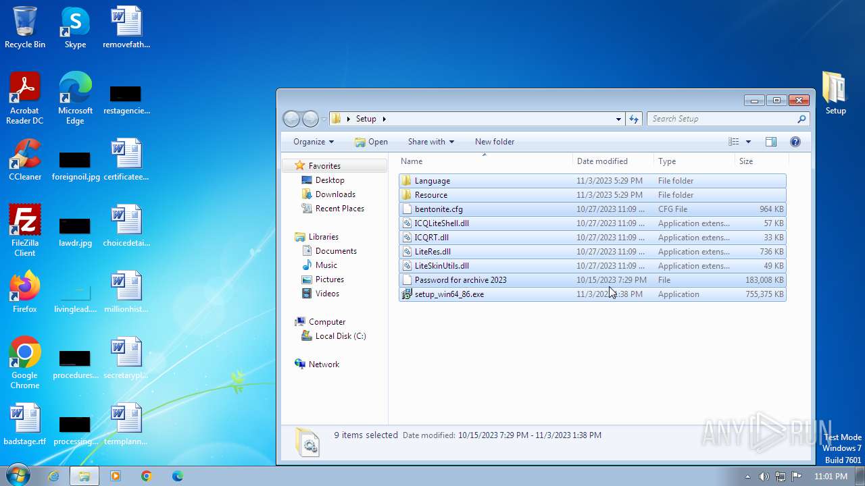Select LiteSkinUtils.dll file

pos(593,266)
